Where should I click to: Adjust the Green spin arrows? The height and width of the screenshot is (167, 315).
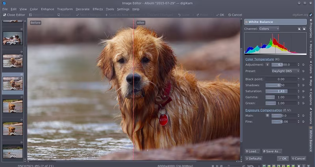298,103
